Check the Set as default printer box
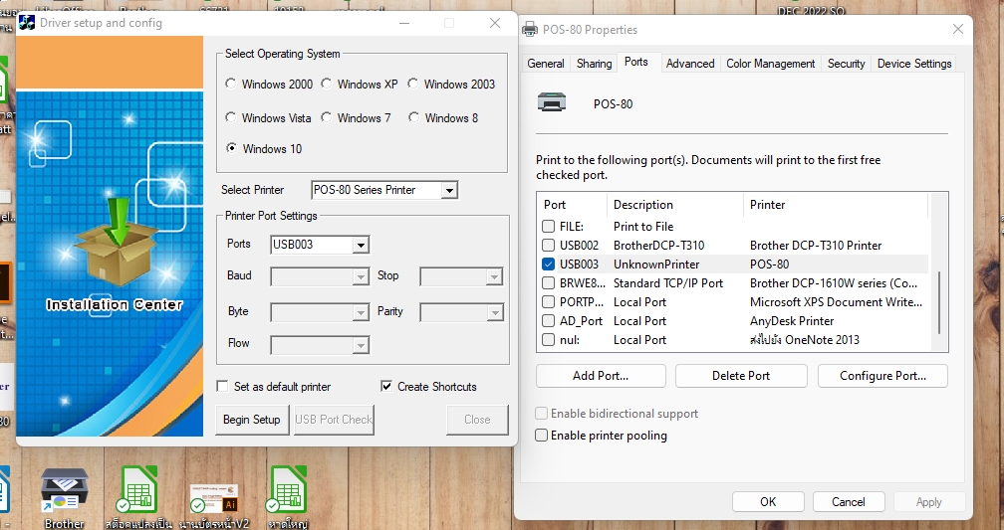 point(223,387)
